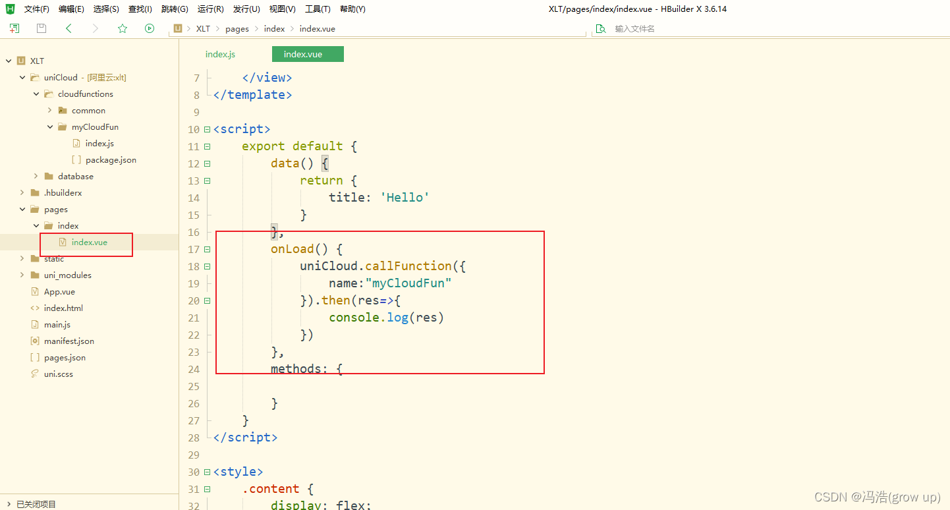Expand the uni_modules folder chevron
This screenshot has height=510, width=950.
pos(22,275)
